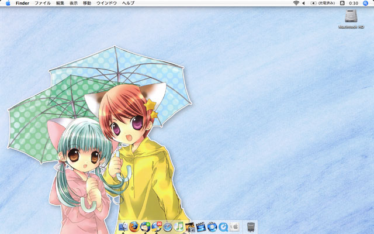The image size is (374, 234).
Task: Open iPhoto from the Dock
Action: (x=190, y=227)
